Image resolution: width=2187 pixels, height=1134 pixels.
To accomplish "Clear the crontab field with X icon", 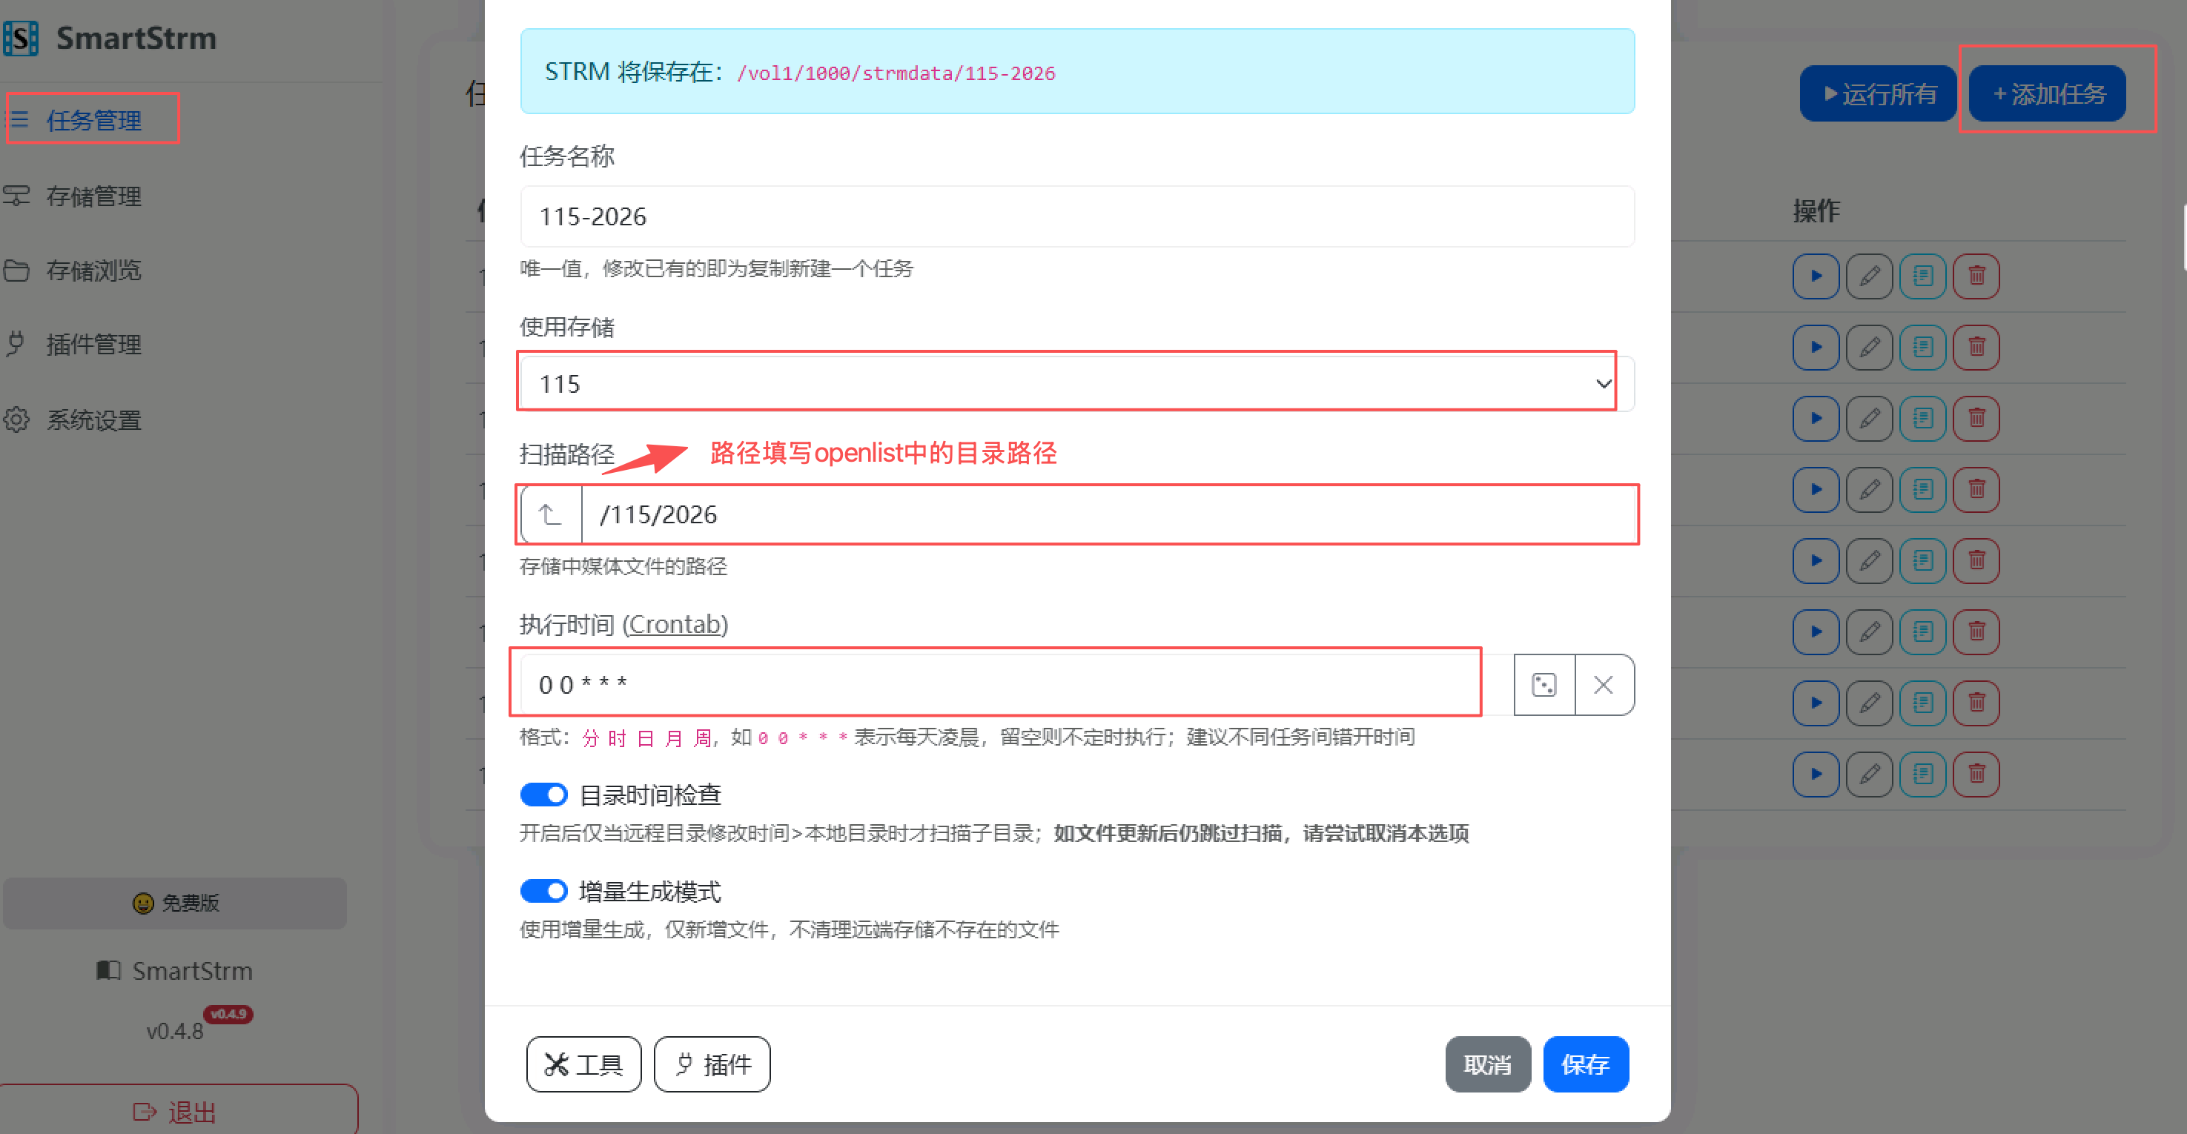I will tap(1603, 685).
